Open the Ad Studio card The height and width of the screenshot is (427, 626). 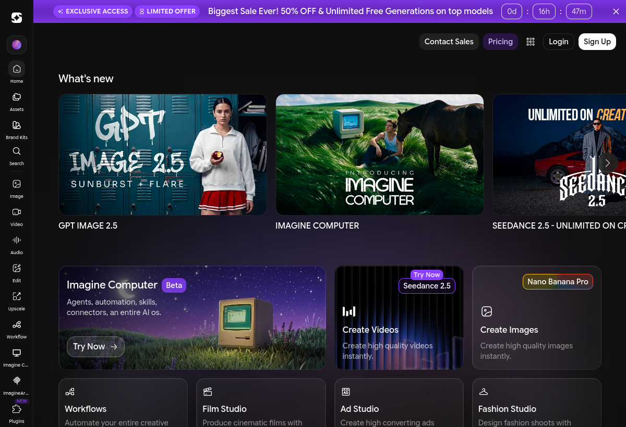pos(399,403)
